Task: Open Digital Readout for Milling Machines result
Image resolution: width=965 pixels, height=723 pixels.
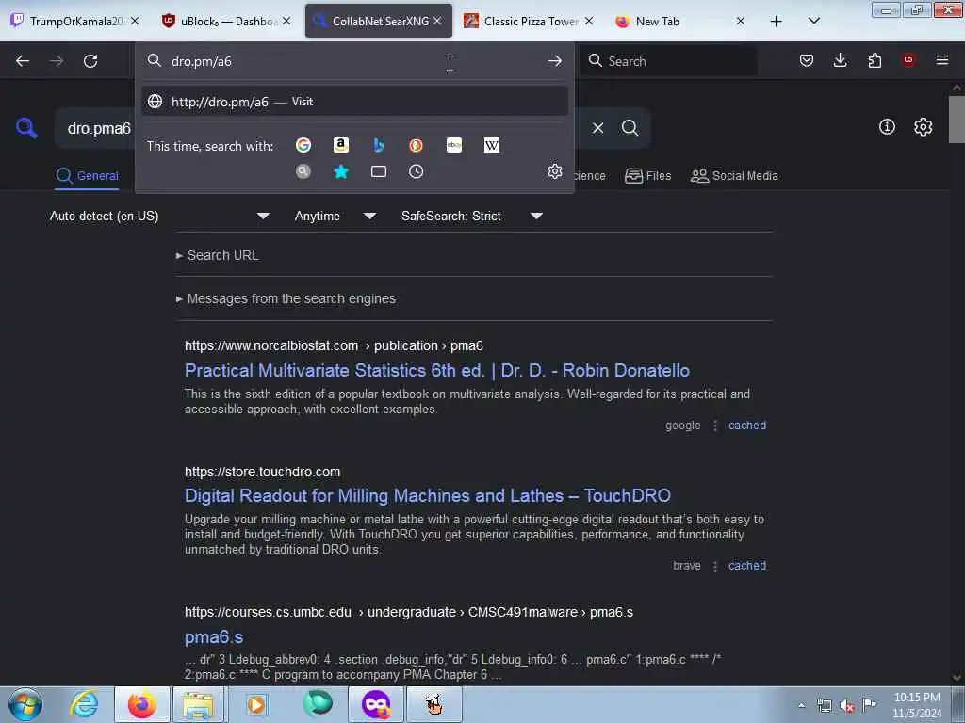Action: coord(428,495)
